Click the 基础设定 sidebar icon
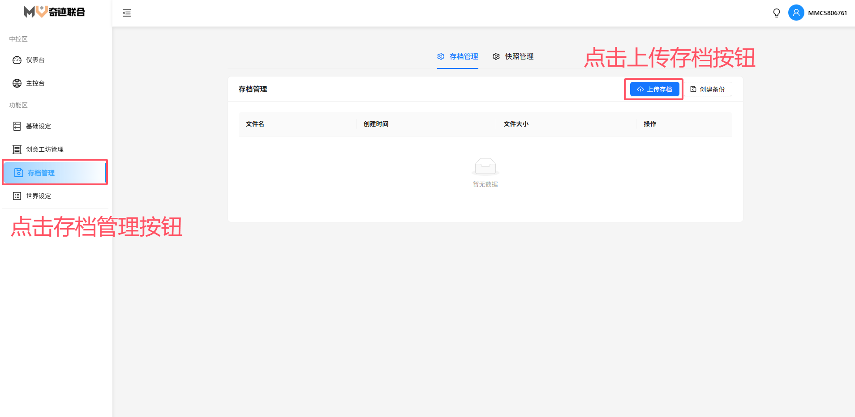Viewport: 855px width, 417px height. (17, 126)
